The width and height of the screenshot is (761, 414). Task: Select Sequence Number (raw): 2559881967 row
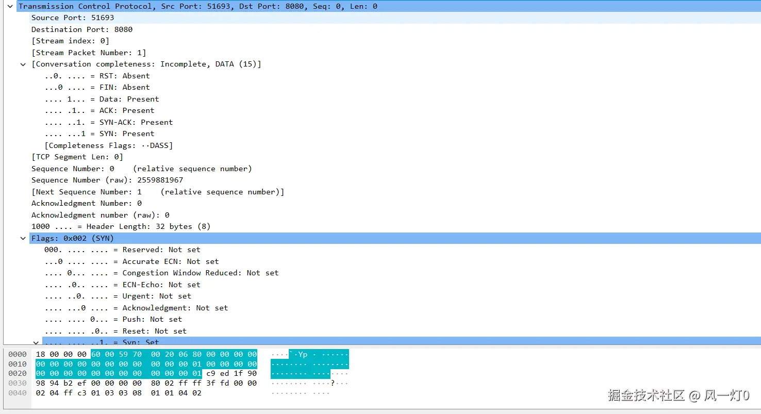tap(395, 180)
